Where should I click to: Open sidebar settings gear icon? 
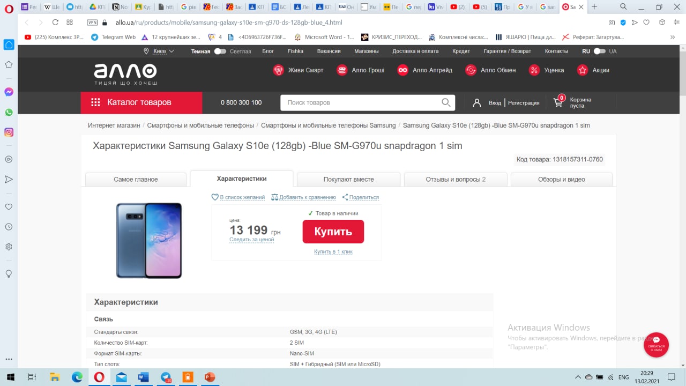[x=9, y=247]
